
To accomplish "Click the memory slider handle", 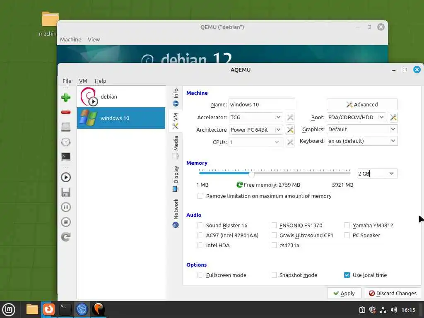I will pyautogui.click(x=251, y=174).
